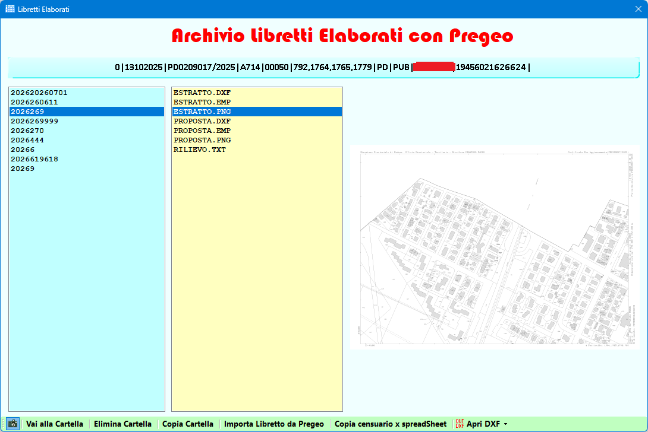Close the Libretti Elaborati window
648x432 pixels.
pyautogui.click(x=638, y=9)
